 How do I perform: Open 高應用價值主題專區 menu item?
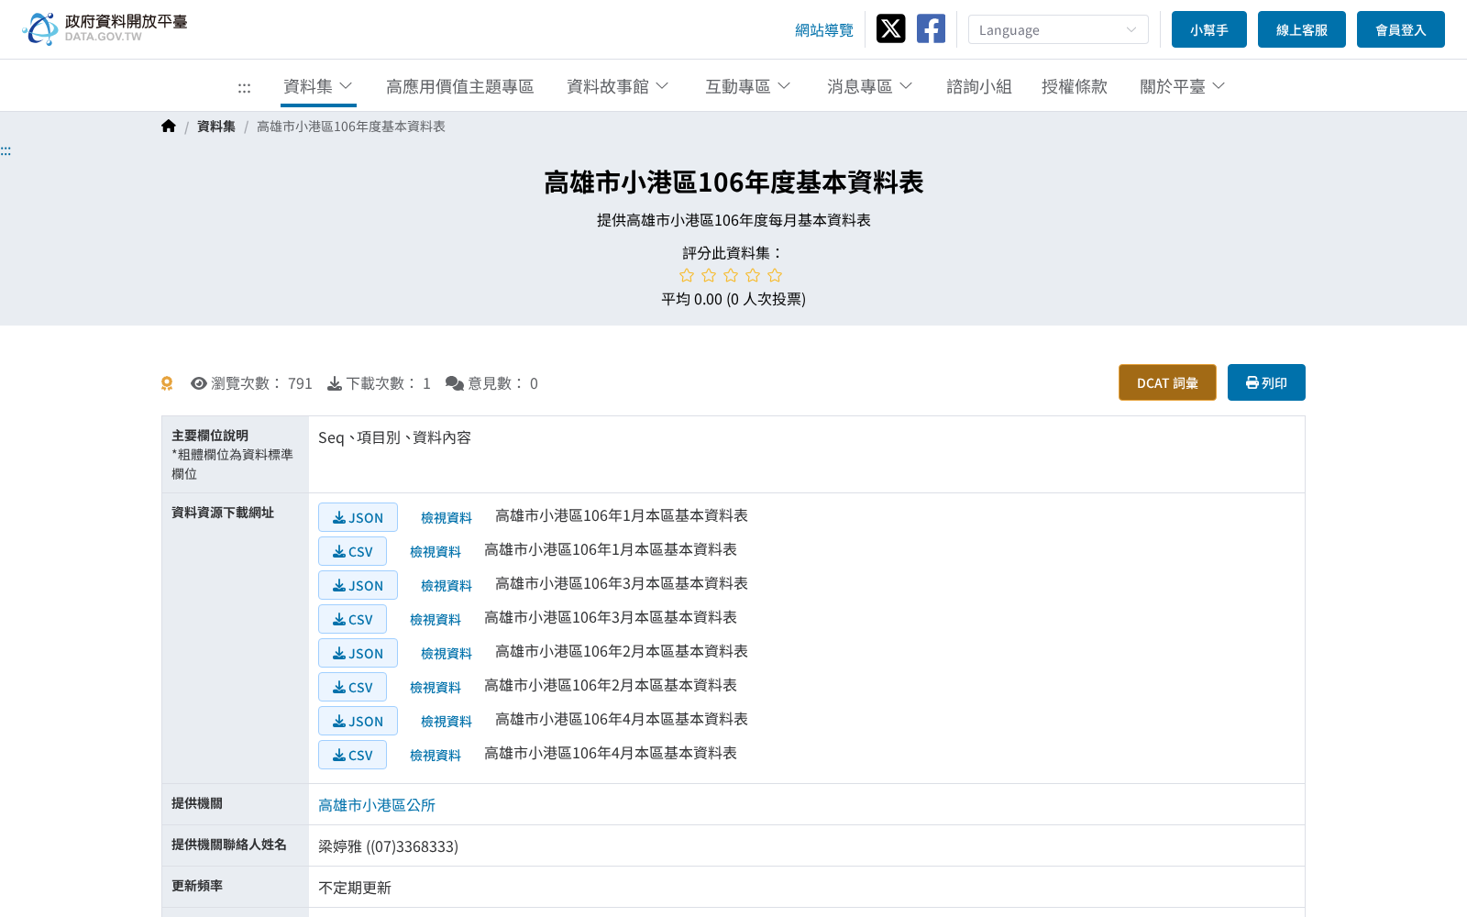[x=459, y=86]
